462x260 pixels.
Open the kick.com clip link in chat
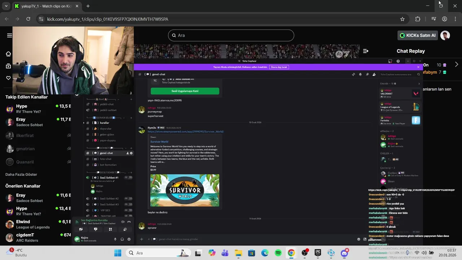click(411, 190)
